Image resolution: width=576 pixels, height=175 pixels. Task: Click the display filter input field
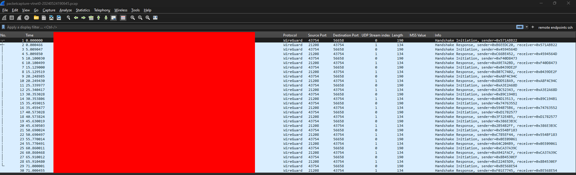(260, 27)
